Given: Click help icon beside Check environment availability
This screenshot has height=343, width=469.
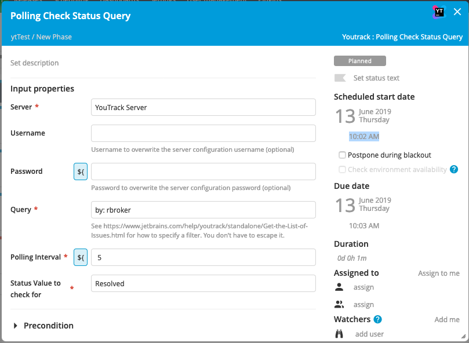Looking at the screenshot, I should (454, 170).
